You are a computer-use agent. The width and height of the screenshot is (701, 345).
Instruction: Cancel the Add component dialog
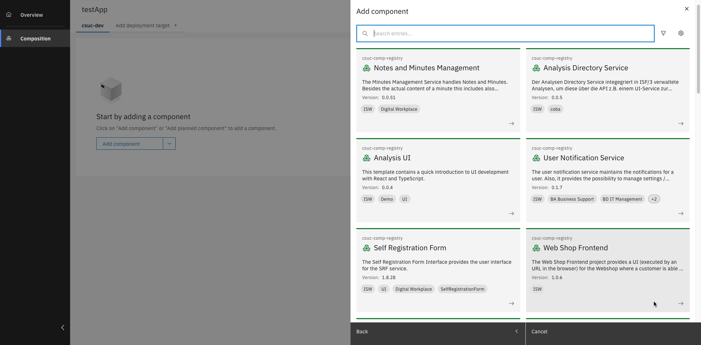tap(539, 332)
